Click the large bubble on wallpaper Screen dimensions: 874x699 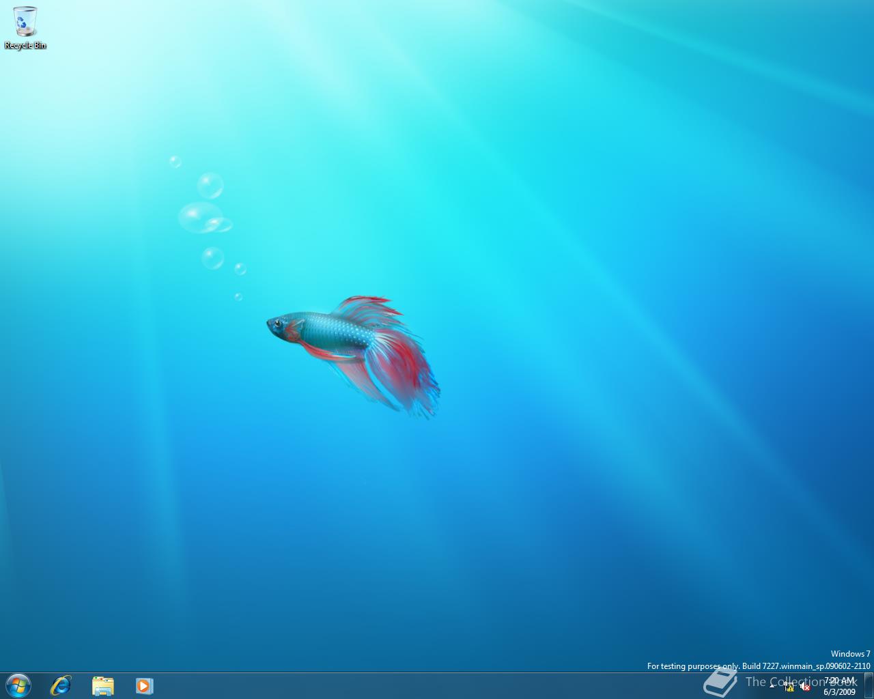point(200,218)
